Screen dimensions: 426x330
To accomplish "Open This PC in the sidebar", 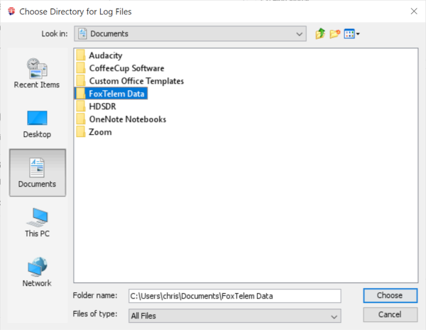I will [x=37, y=223].
